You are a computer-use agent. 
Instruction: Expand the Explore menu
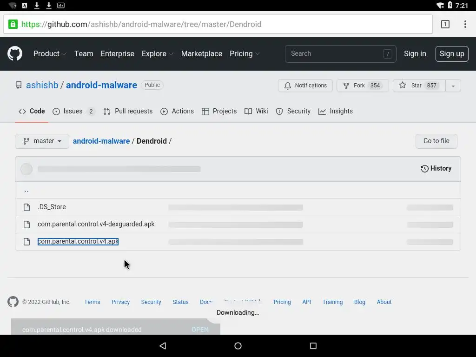[x=158, y=54]
